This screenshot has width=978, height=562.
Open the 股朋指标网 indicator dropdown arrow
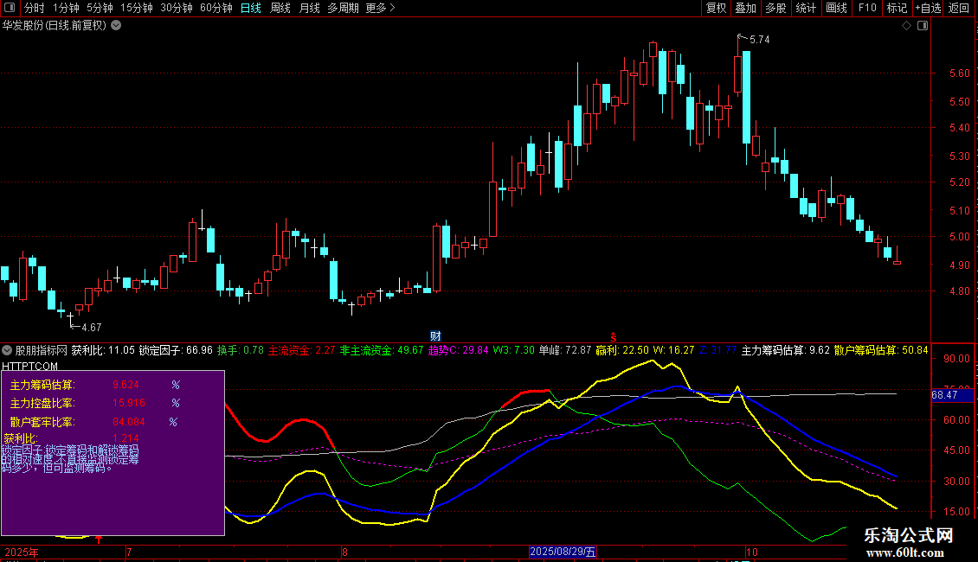[x=8, y=350]
